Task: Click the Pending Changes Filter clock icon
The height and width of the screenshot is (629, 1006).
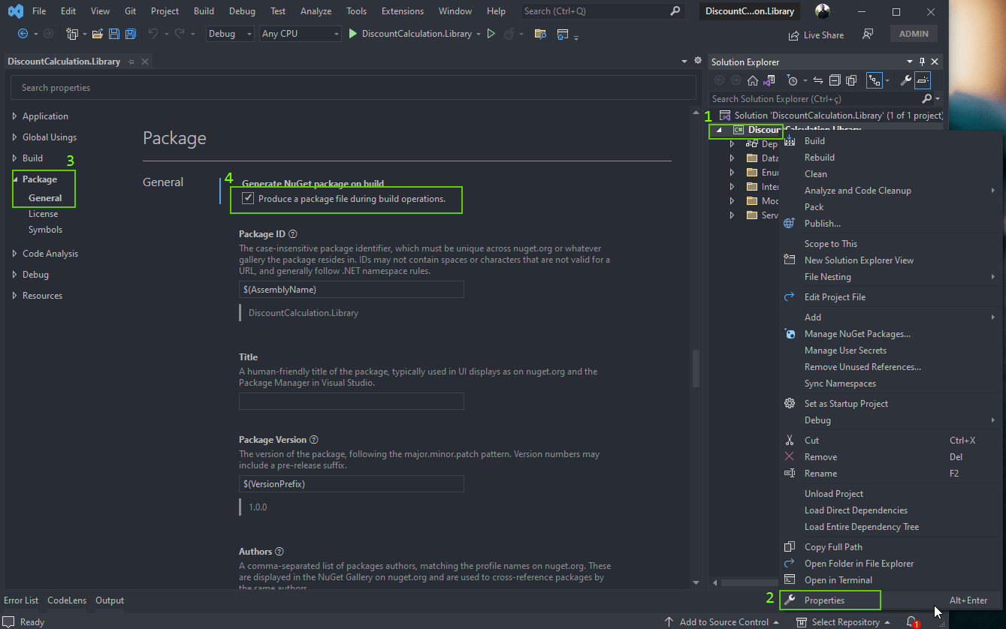Action: 792,80
